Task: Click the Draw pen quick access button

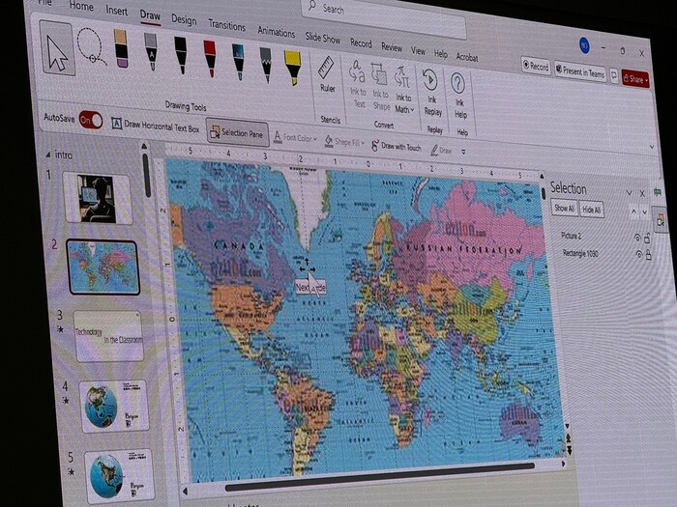Action: 440,150
